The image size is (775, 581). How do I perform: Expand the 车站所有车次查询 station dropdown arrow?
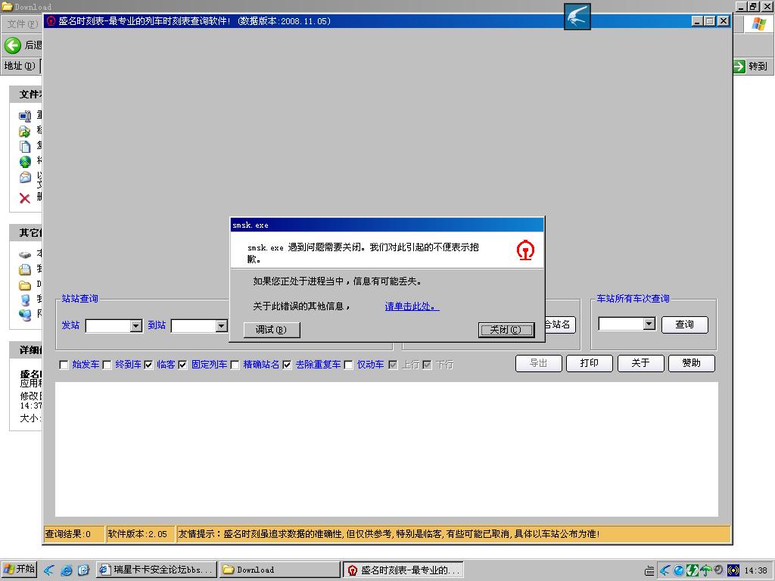pyautogui.click(x=649, y=324)
